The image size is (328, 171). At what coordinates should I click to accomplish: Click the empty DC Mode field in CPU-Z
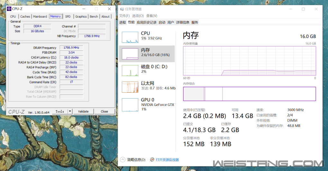pos(92,31)
